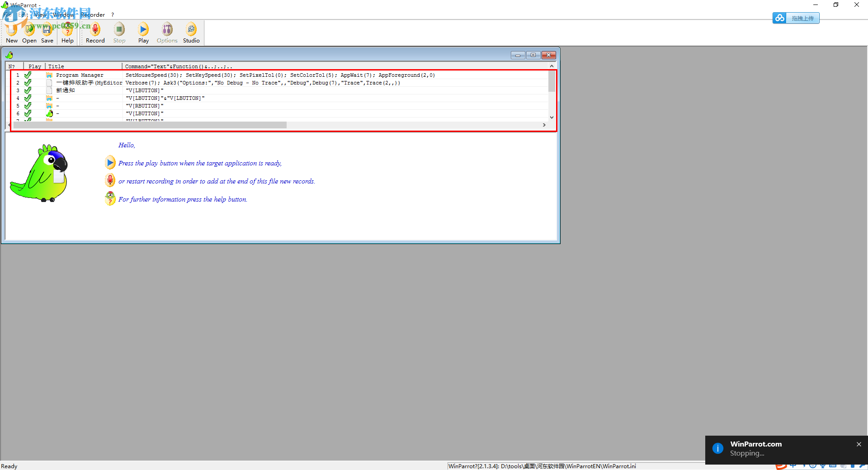Click the "V[LBUTTON]"&"V[LBUTTON]" command

click(x=165, y=98)
